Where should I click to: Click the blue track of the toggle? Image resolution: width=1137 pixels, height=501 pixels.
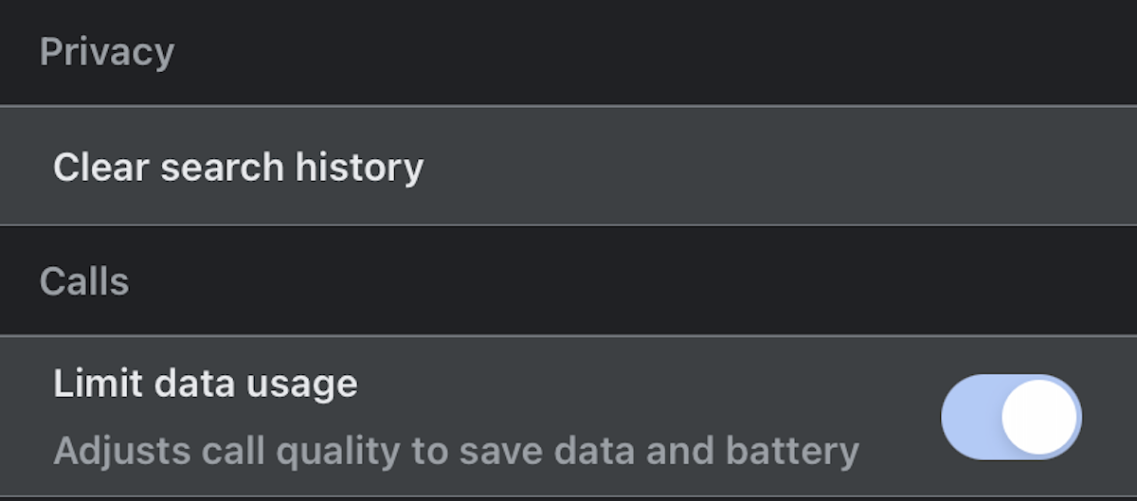[x=968, y=417]
